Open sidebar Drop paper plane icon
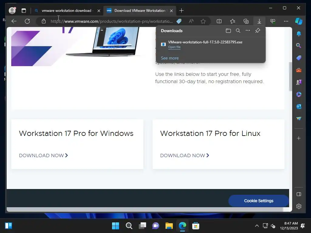Screen dimensions: 311x233 pyautogui.click(x=299, y=119)
